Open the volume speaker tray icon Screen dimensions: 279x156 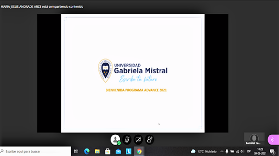pos(242,151)
